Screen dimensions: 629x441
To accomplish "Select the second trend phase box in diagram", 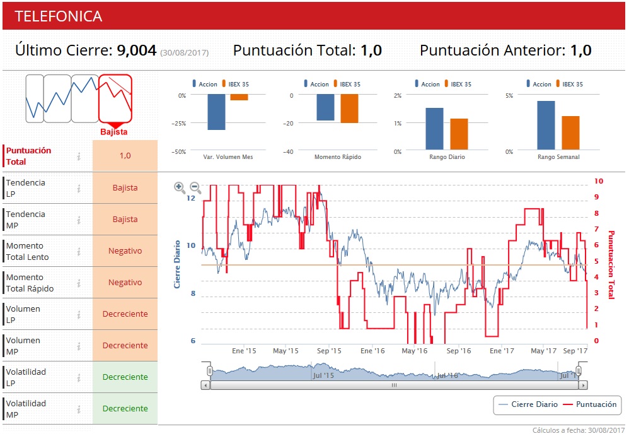I will coord(57,98).
